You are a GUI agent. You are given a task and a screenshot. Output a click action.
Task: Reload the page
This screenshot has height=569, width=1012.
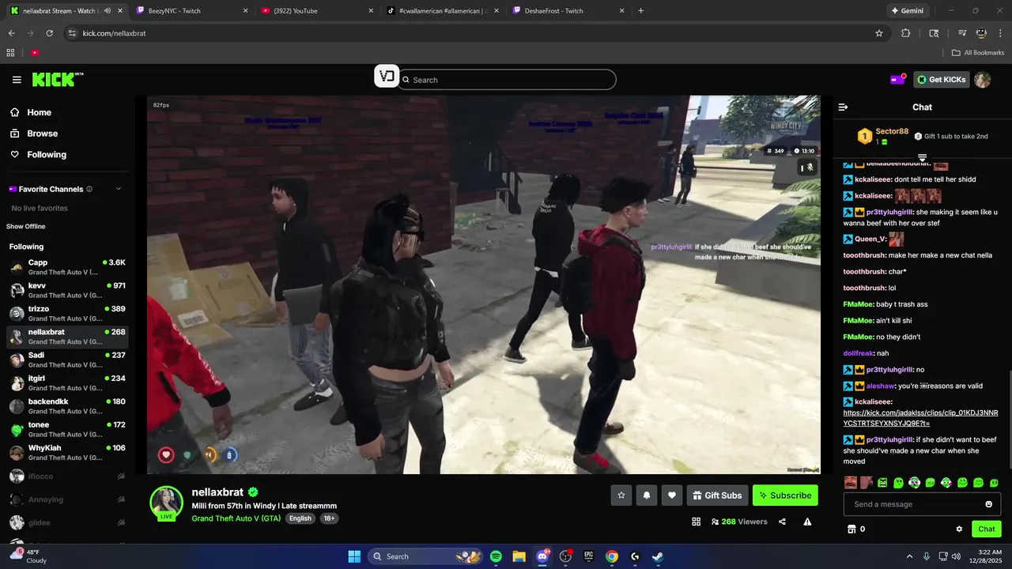point(49,33)
